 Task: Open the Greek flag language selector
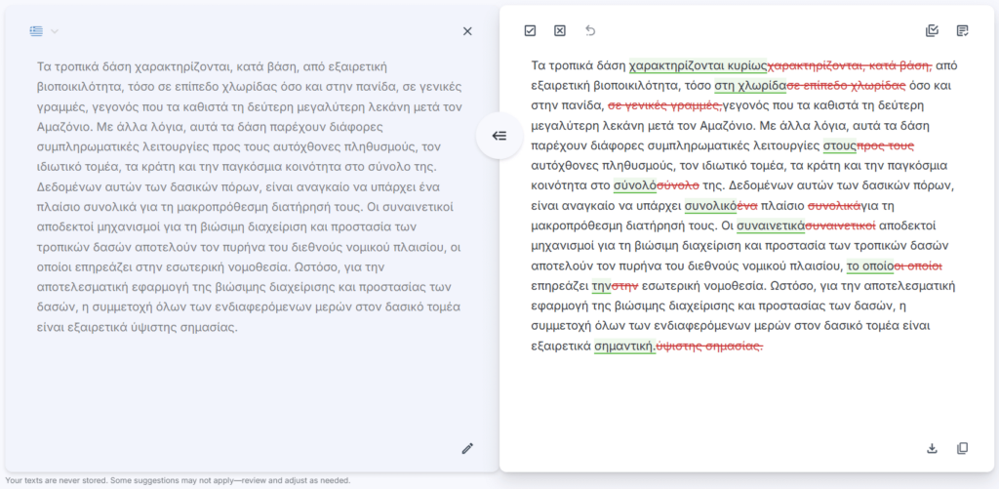36,31
